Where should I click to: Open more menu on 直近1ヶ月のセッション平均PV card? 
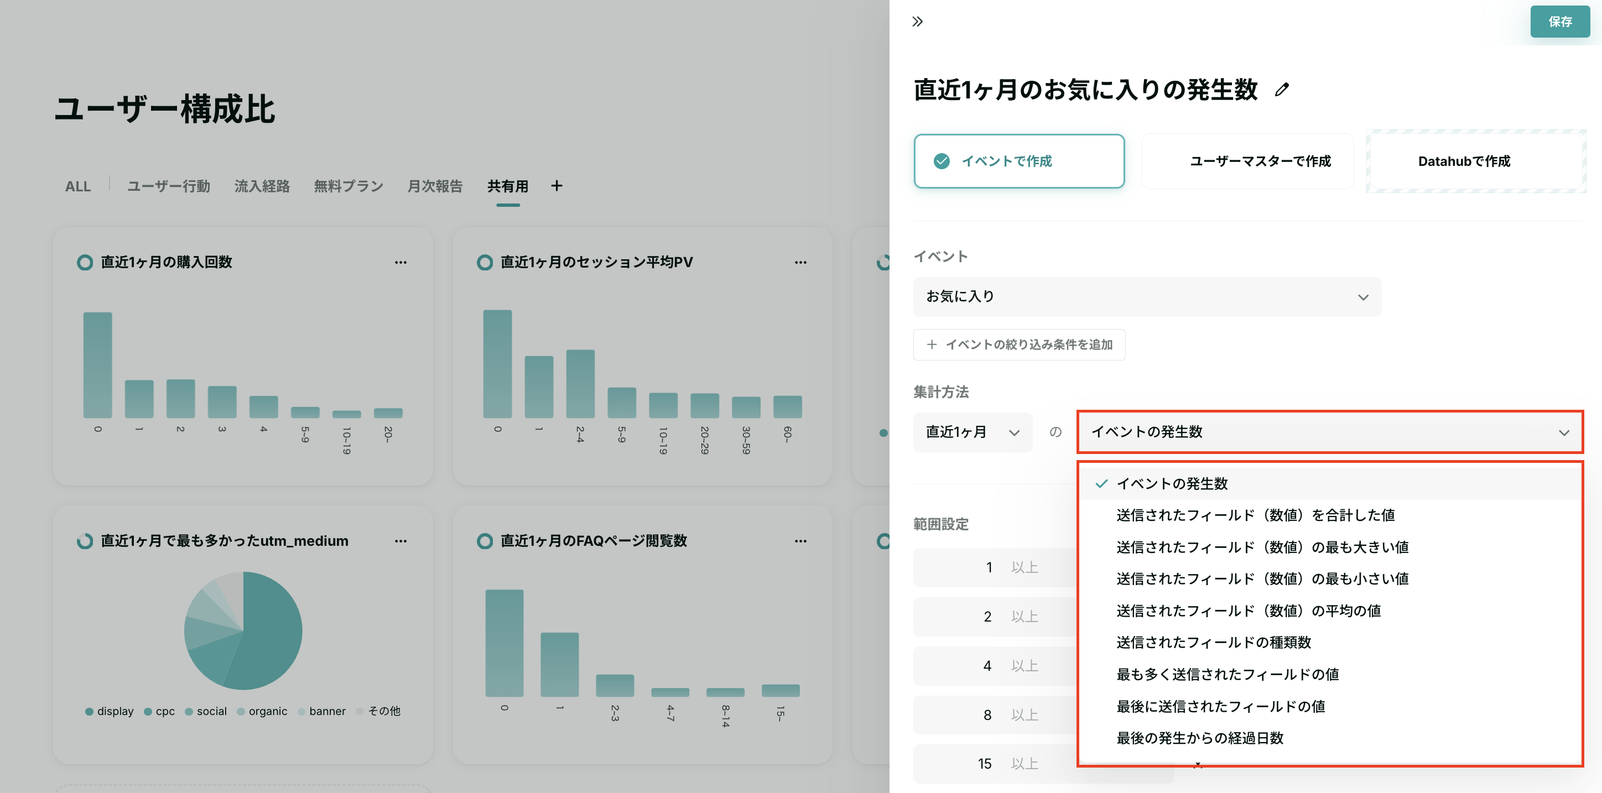coord(800,262)
